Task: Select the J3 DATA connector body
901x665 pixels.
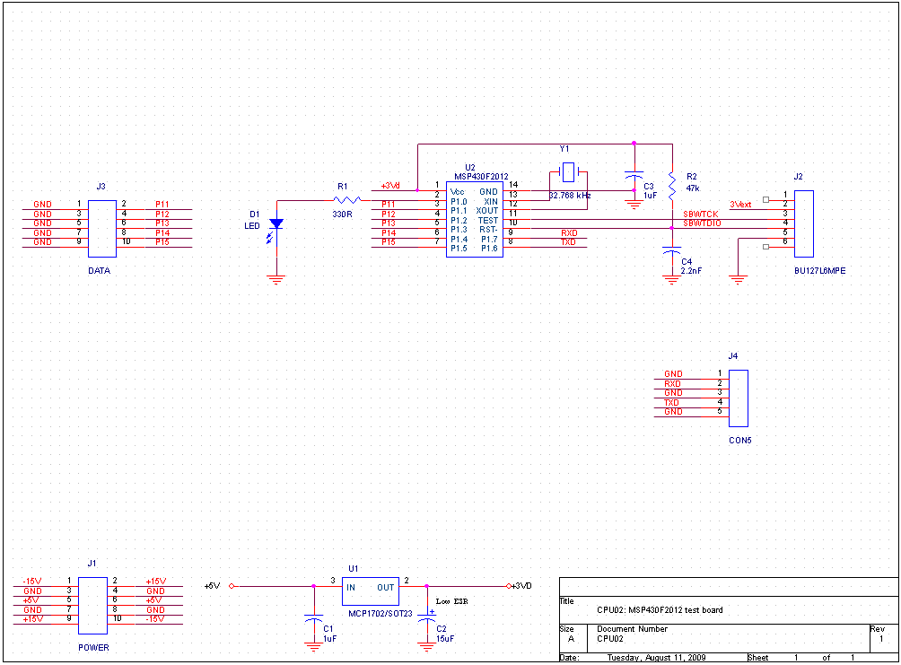Action: tap(100, 223)
